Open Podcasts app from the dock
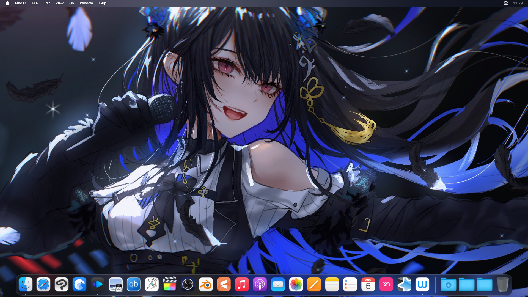The height and width of the screenshot is (297, 528). pos(260,284)
